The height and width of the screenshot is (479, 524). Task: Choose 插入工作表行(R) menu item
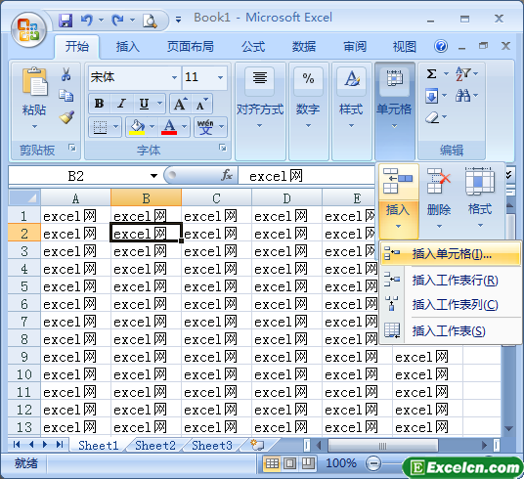451,281
